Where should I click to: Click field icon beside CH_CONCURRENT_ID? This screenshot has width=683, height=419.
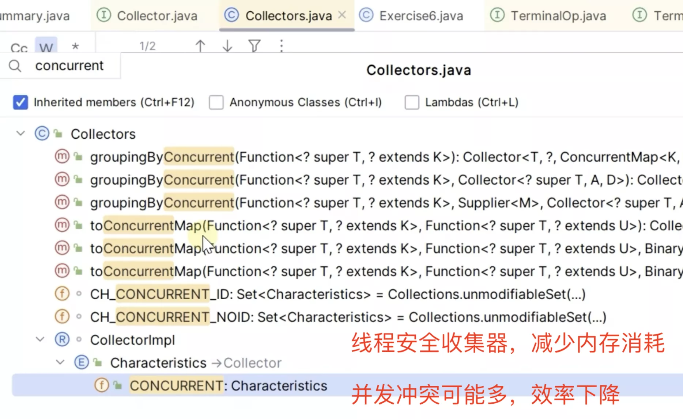(x=62, y=293)
